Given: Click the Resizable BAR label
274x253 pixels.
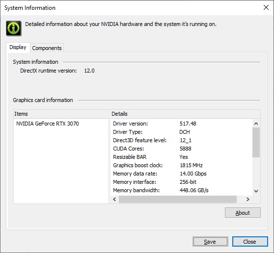Looking at the screenshot, I should click(x=130, y=157).
